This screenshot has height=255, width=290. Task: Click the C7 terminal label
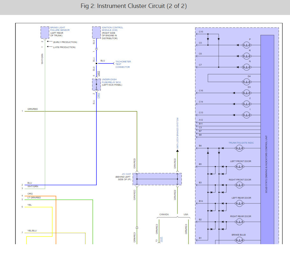200,65
